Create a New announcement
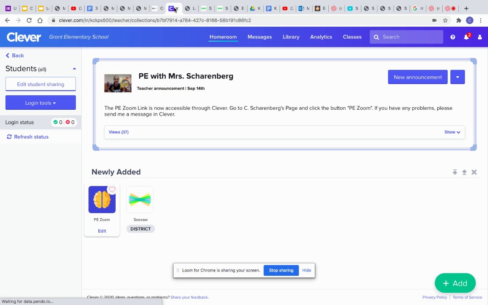Image resolution: width=488 pixels, height=305 pixels. (x=418, y=77)
